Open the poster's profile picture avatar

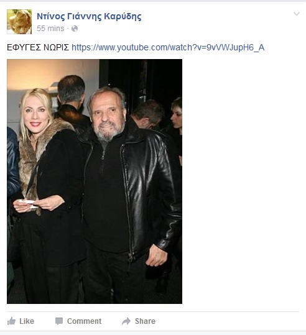point(19,22)
